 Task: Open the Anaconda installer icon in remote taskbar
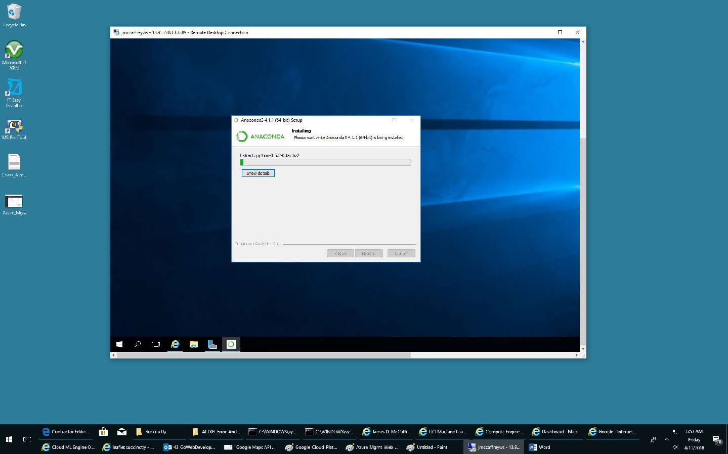click(x=231, y=344)
